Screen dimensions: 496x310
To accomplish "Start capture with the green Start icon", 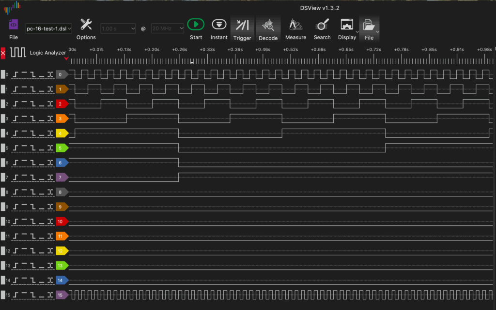I will (x=196, y=25).
